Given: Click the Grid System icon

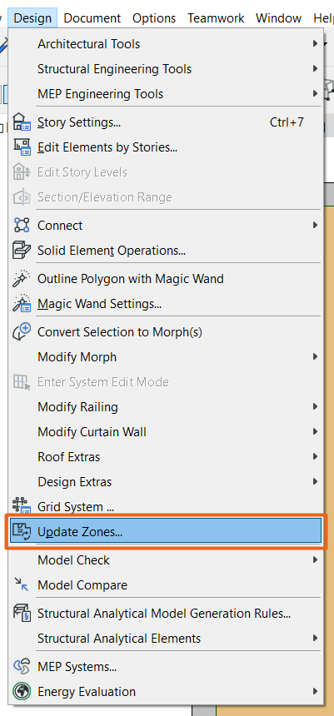Looking at the screenshot, I should pyautogui.click(x=22, y=506).
